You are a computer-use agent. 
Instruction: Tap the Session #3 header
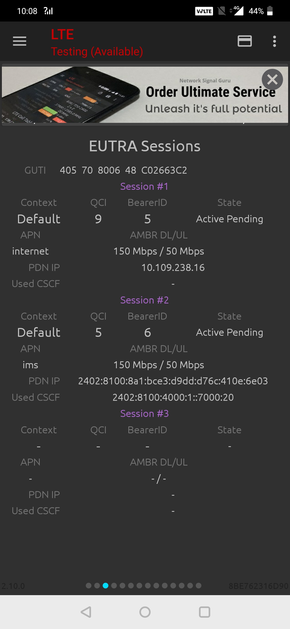coord(144,413)
